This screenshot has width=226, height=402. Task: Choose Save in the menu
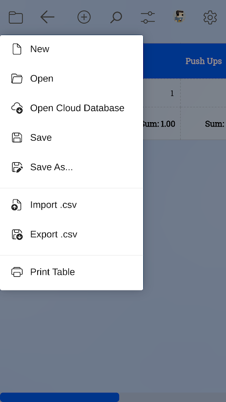(71, 137)
